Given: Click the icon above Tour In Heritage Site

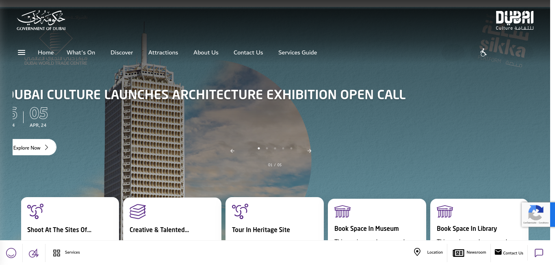Looking at the screenshot, I should click(240, 212).
